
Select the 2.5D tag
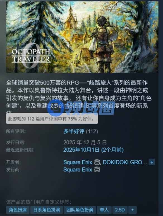pos(120,210)
